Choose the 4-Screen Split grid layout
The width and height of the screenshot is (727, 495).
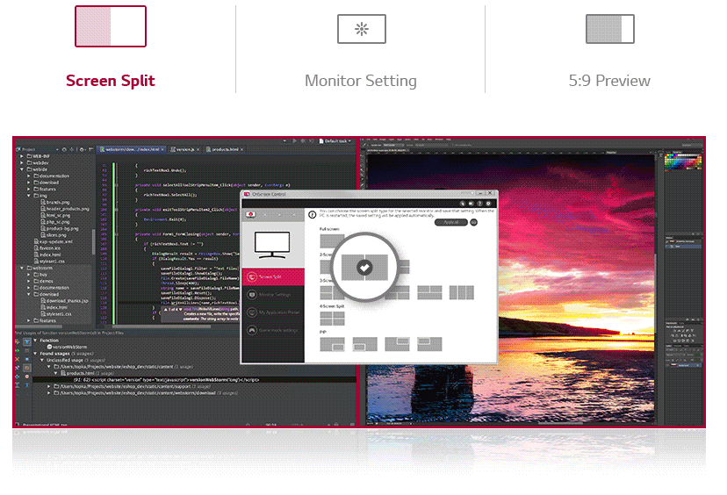pos(332,319)
